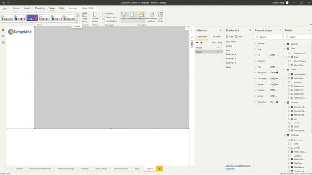
Task: Toggle the Action switch on
Action: coord(275,96)
